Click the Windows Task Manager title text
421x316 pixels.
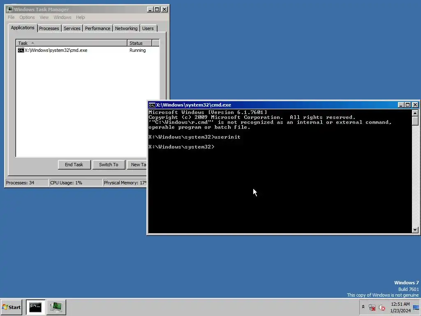(x=42, y=9)
